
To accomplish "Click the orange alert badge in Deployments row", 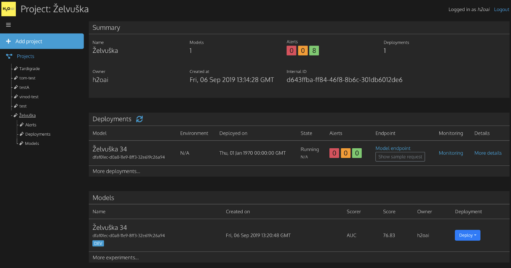I will [x=346, y=153].
